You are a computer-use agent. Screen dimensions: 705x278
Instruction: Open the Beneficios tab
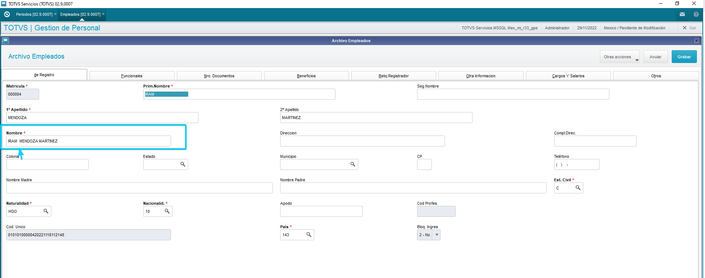[x=306, y=76]
